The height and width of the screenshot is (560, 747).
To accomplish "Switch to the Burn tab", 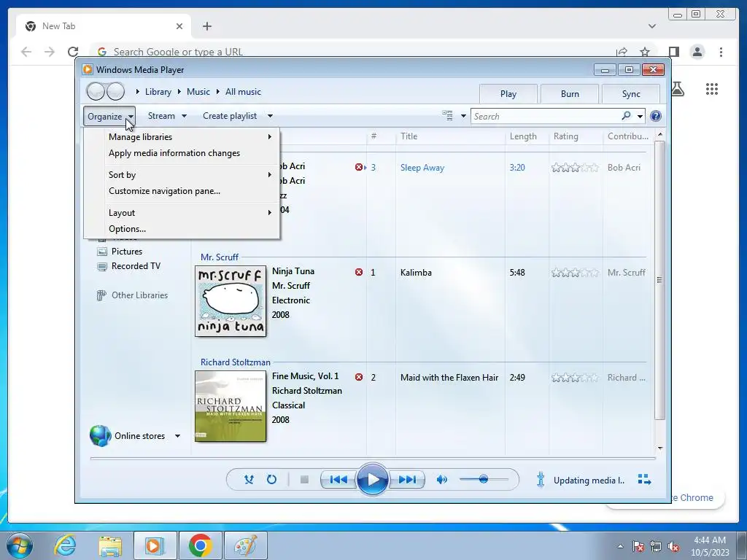I will pos(570,94).
